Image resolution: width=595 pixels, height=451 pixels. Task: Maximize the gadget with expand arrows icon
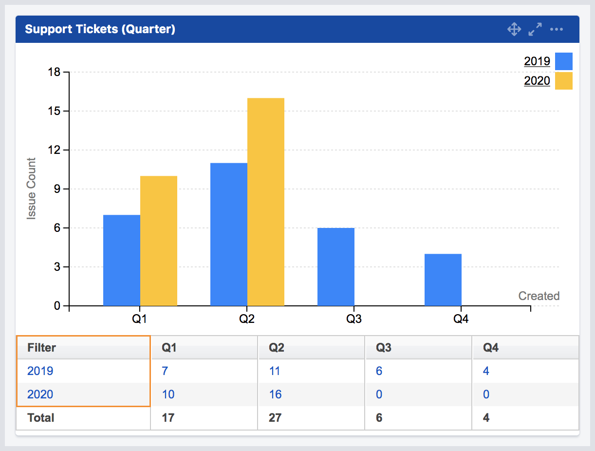tap(535, 29)
